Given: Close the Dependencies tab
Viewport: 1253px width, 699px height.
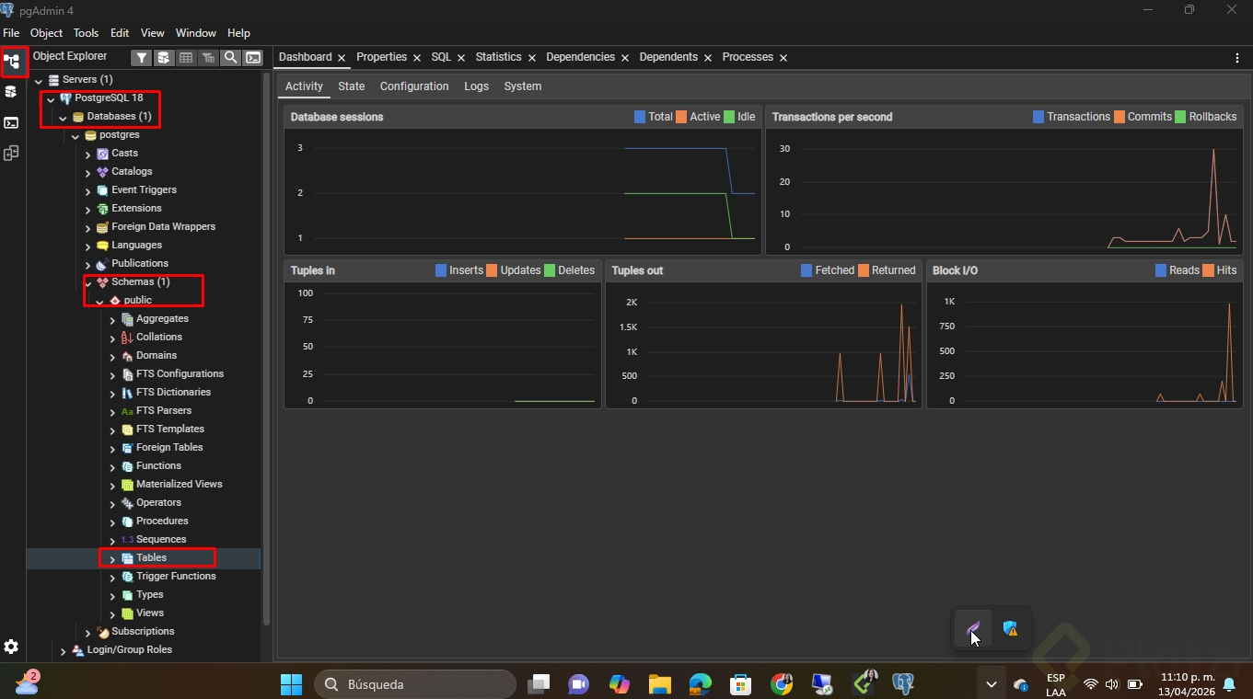Looking at the screenshot, I should pos(625,57).
